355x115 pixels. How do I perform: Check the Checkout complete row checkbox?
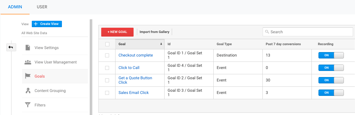[x=107, y=55]
